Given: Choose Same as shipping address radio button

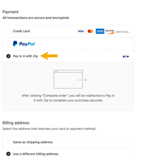Looking at the screenshot, I should click(x=8, y=142).
